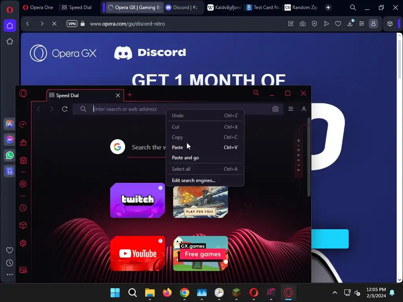
Task: Open history clock icon in Opera One sidebar
Action: pyautogui.click(x=10, y=263)
